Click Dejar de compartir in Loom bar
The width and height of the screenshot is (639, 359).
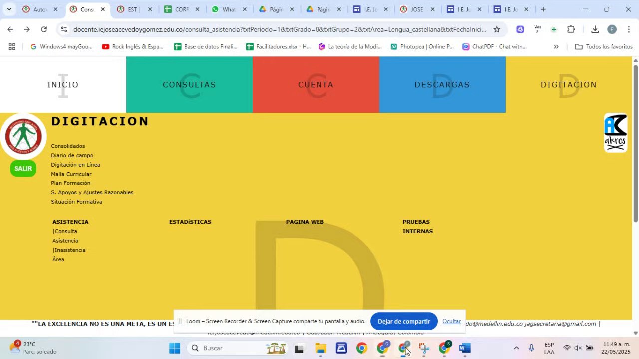pyautogui.click(x=404, y=321)
